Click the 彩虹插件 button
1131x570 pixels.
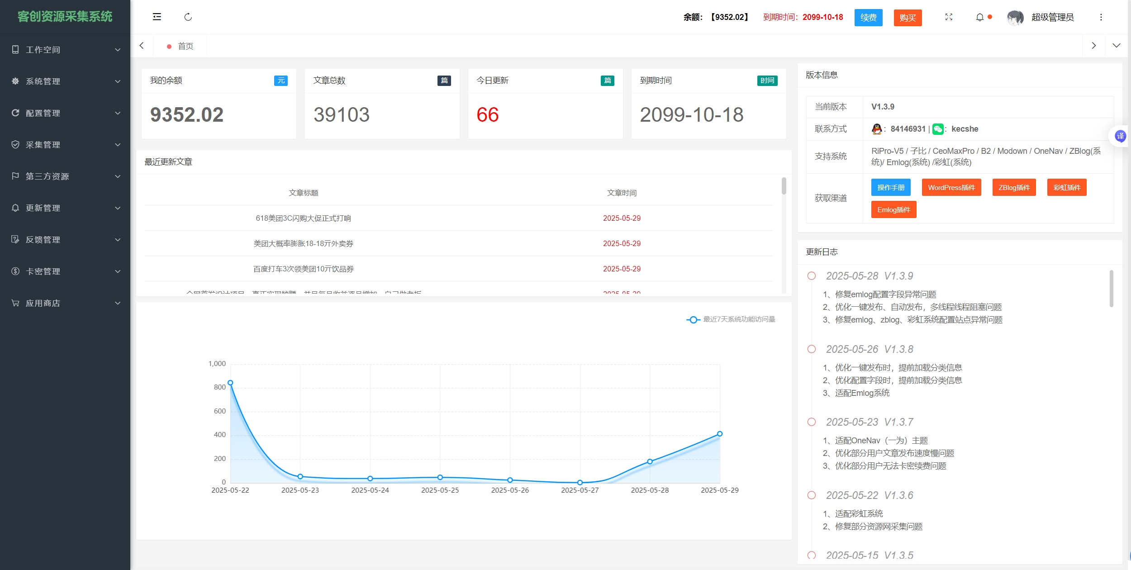(1067, 187)
